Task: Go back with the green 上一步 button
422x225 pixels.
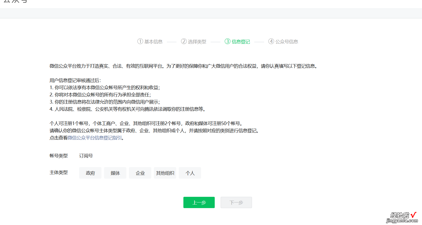Action: (199, 202)
